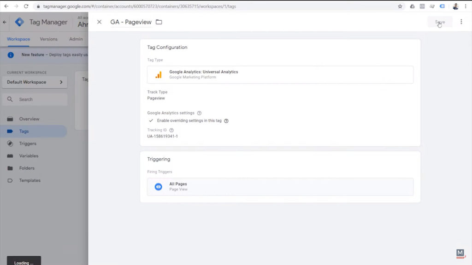Image resolution: width=472 pixels, height=265 pixels.
Task: Edit the GA - Pageview tag name field
Action: (131, 22)
